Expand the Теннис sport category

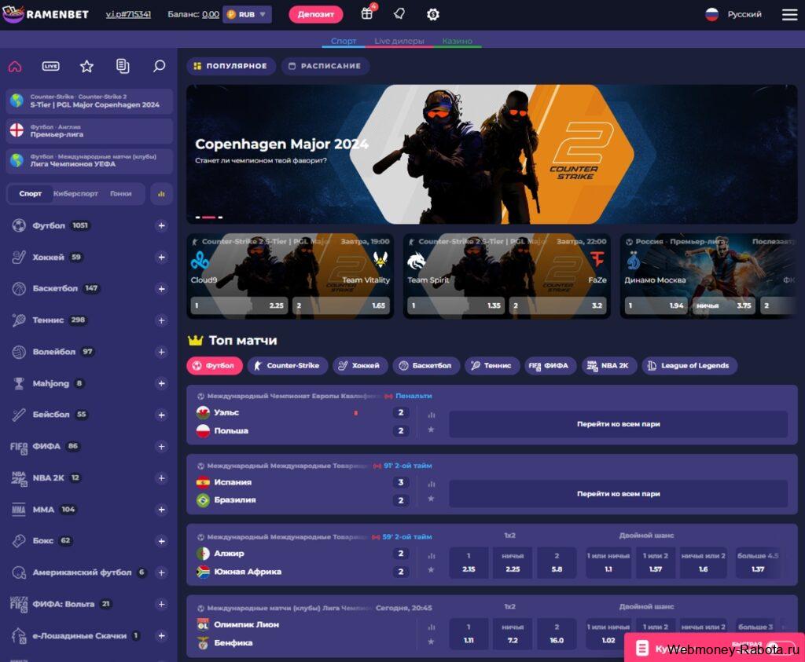(161, 320)
